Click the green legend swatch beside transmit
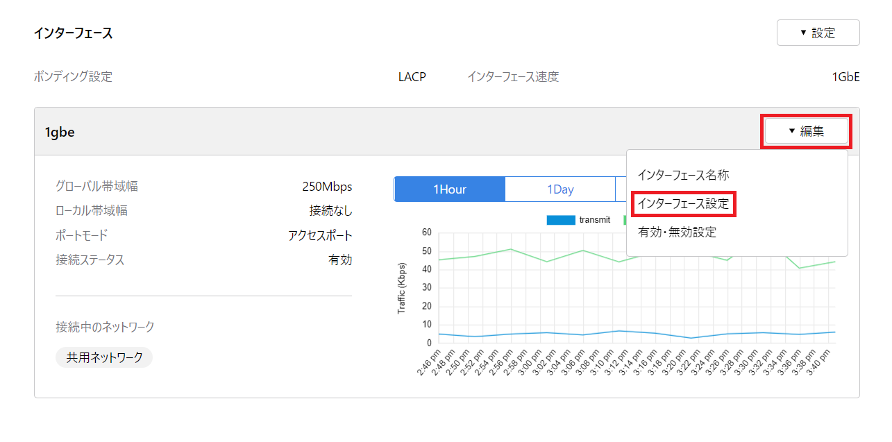This screenshot has height=442, width=892. 625,220
